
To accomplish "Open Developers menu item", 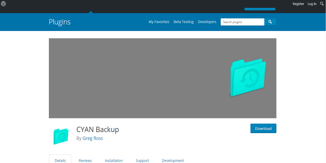I will coord(207,22).
